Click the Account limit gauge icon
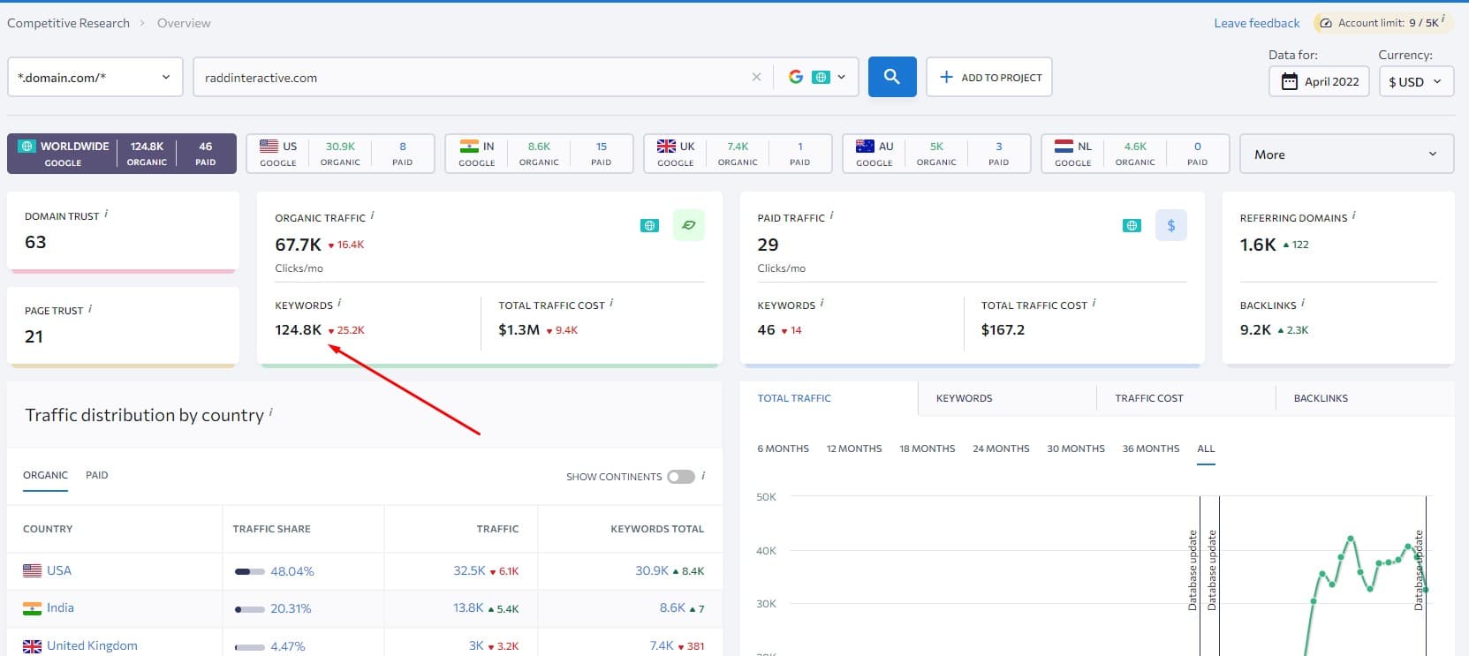This screenshot has width=1469, height=656. point(1326,23)
